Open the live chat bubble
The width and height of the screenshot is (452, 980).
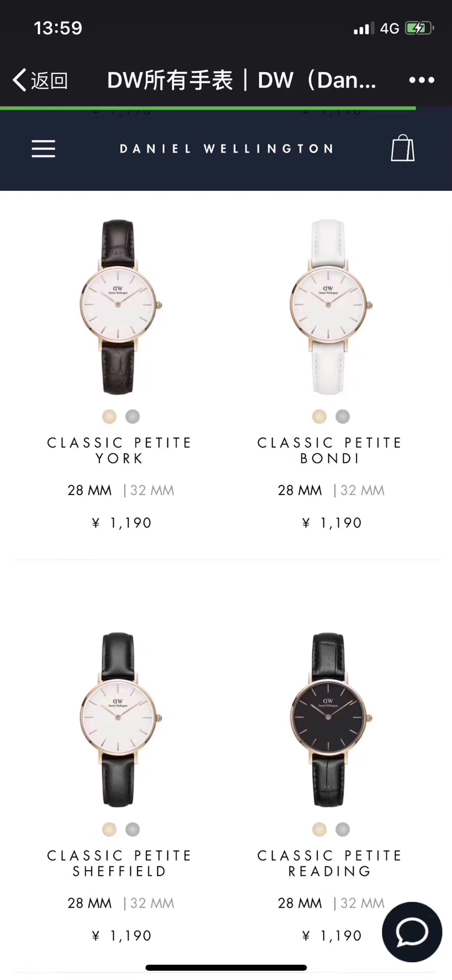(x=412, y=932)
